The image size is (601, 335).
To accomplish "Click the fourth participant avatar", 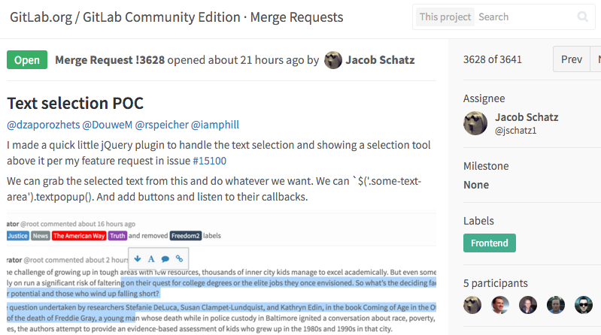I will tap(556, 305).
